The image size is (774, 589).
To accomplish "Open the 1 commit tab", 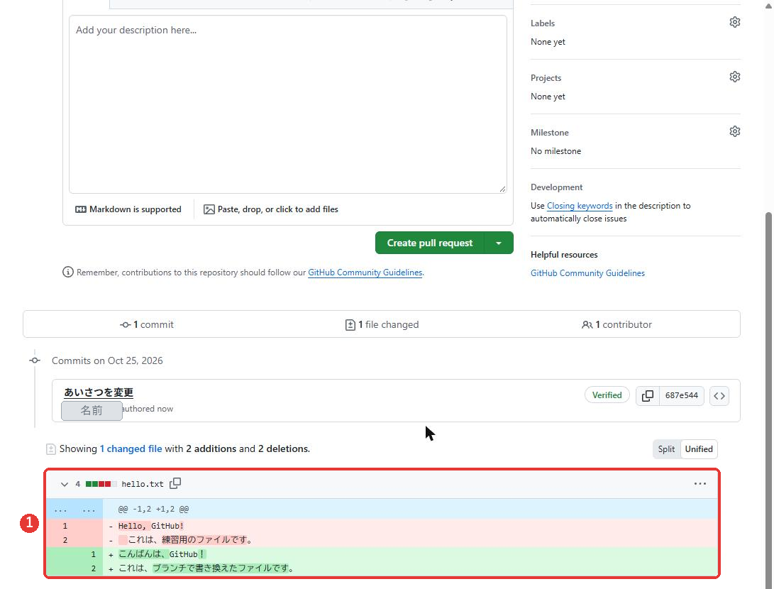I will pos(147,324).
